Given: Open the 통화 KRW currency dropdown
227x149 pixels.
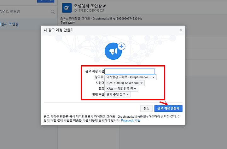Looking at the screenshot, I should (121, 89).
